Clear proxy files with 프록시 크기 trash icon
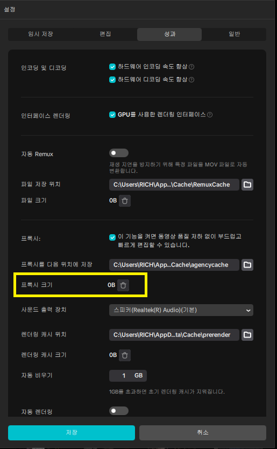The height and width of the screenshot is (449, 277). coord(123,285)
